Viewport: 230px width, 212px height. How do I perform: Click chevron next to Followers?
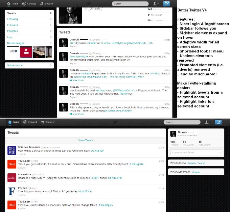click(51, 25)
